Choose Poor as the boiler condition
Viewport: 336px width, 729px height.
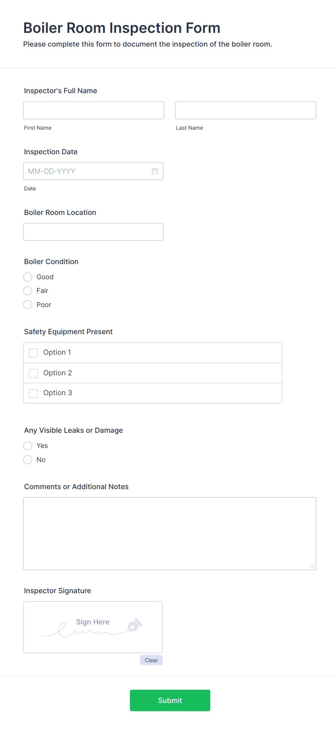27,305
